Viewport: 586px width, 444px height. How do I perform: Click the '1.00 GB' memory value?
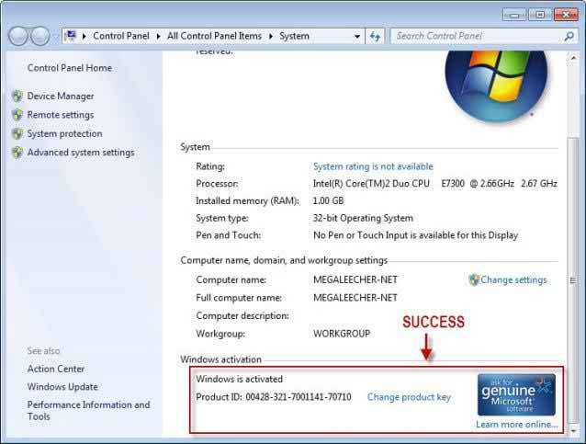click(x=328, y=201)
